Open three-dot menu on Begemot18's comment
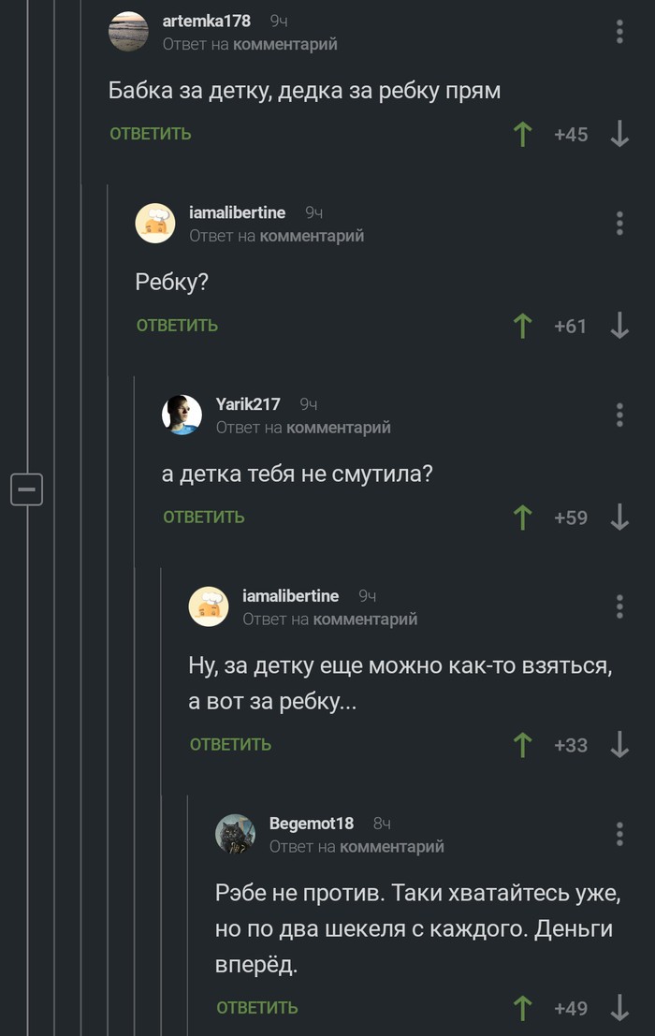Screen dimensions: 655x1036 (619, 834)
